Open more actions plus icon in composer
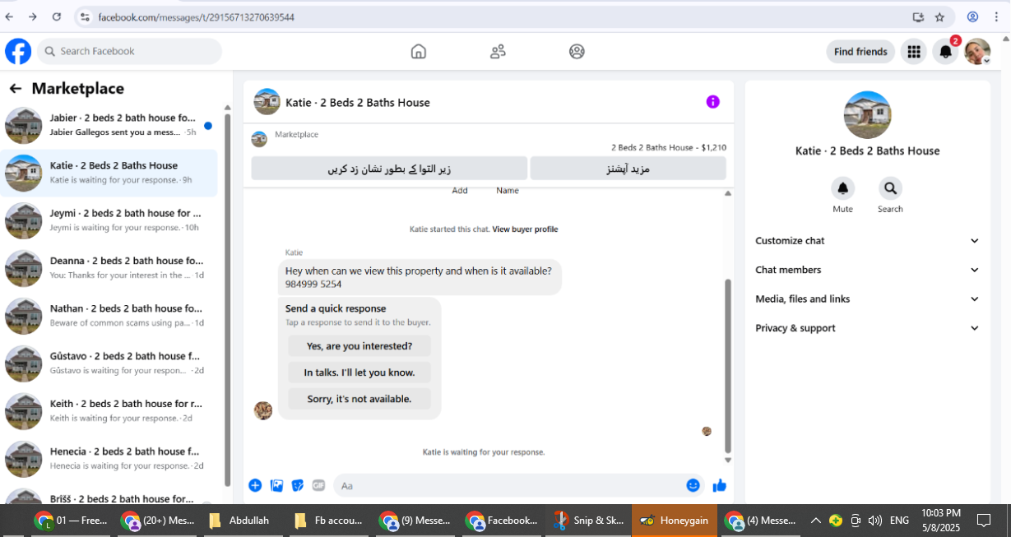1011x537 pixels. coord(255,485)
